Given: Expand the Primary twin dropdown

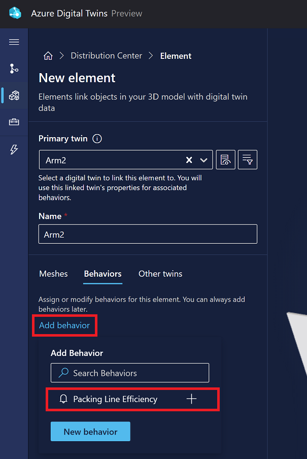Looking at the screenshot, I should (204, 160).
